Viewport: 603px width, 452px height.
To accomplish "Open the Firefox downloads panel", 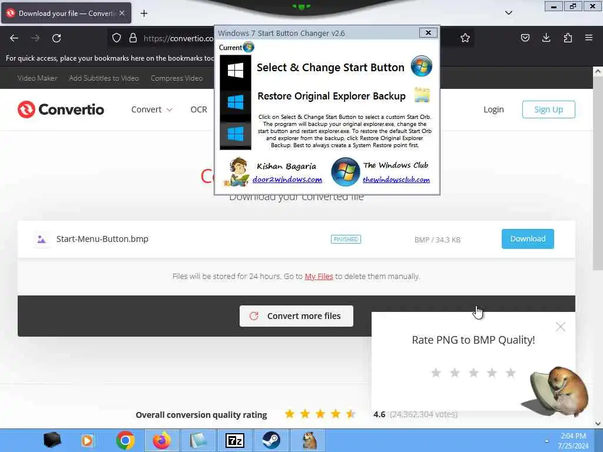I will click(546, 38).
